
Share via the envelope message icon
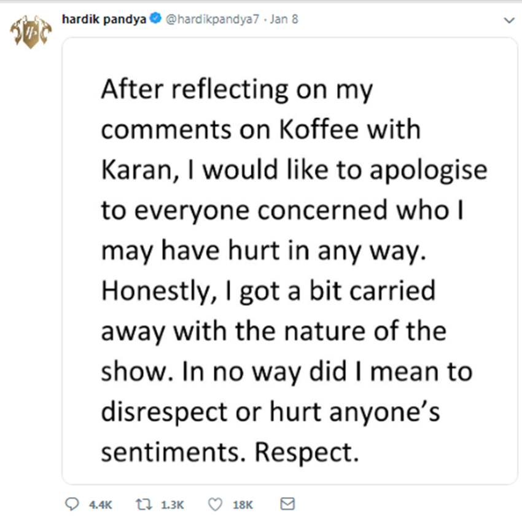click(287, 504)
